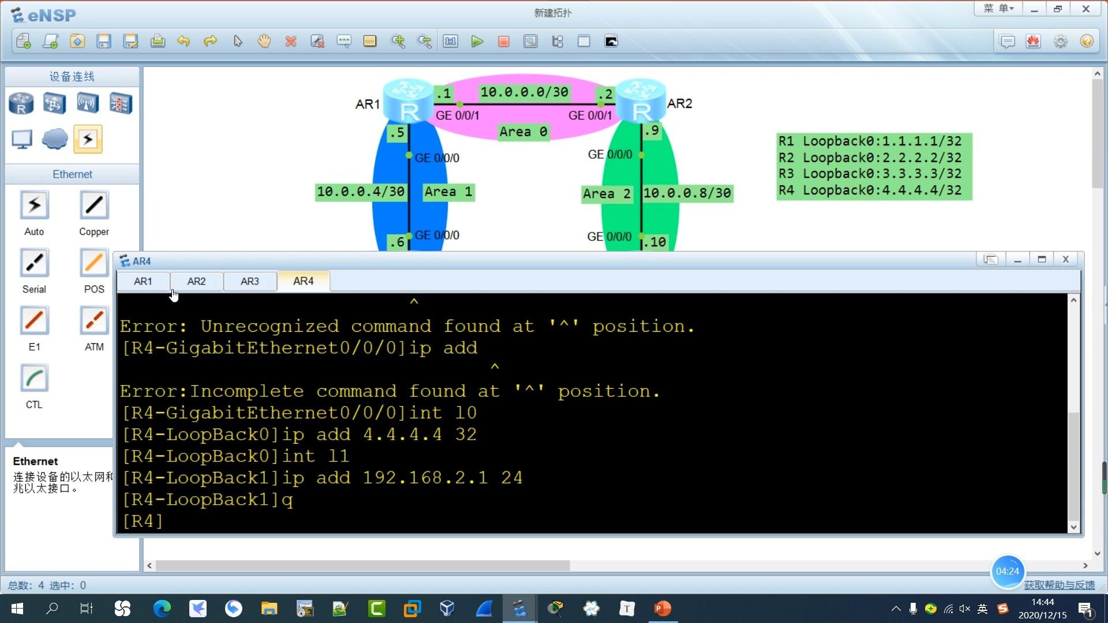Open the settings gear icon
The width and height of the screenshot is (1108, 623).
1061,42
